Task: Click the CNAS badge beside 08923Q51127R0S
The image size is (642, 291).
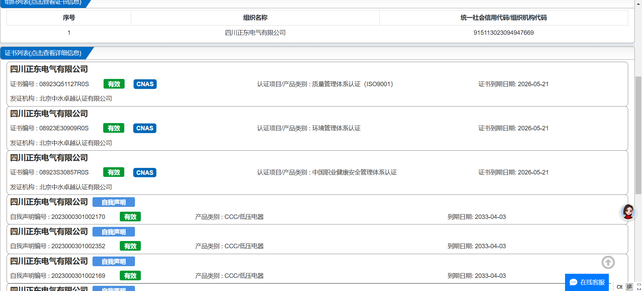Action: pyautogui.click(x=145, y=84)
